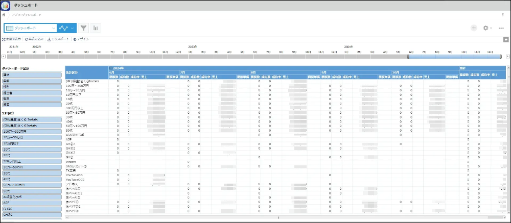Click the 10月 month column header
The image size is (511, 223).
pyautogui.click(x=425, y=72)
